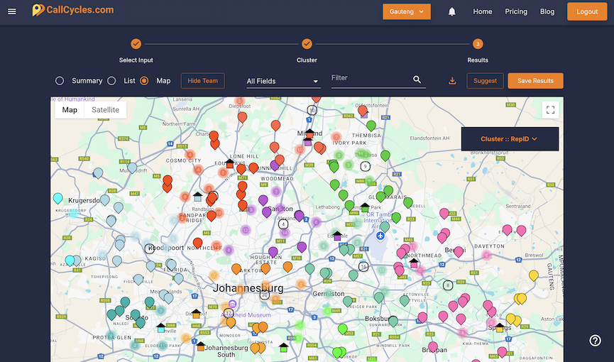Click the Germiston map label
The height and width of the screenshot is (362, 614).
click(329, 293)
